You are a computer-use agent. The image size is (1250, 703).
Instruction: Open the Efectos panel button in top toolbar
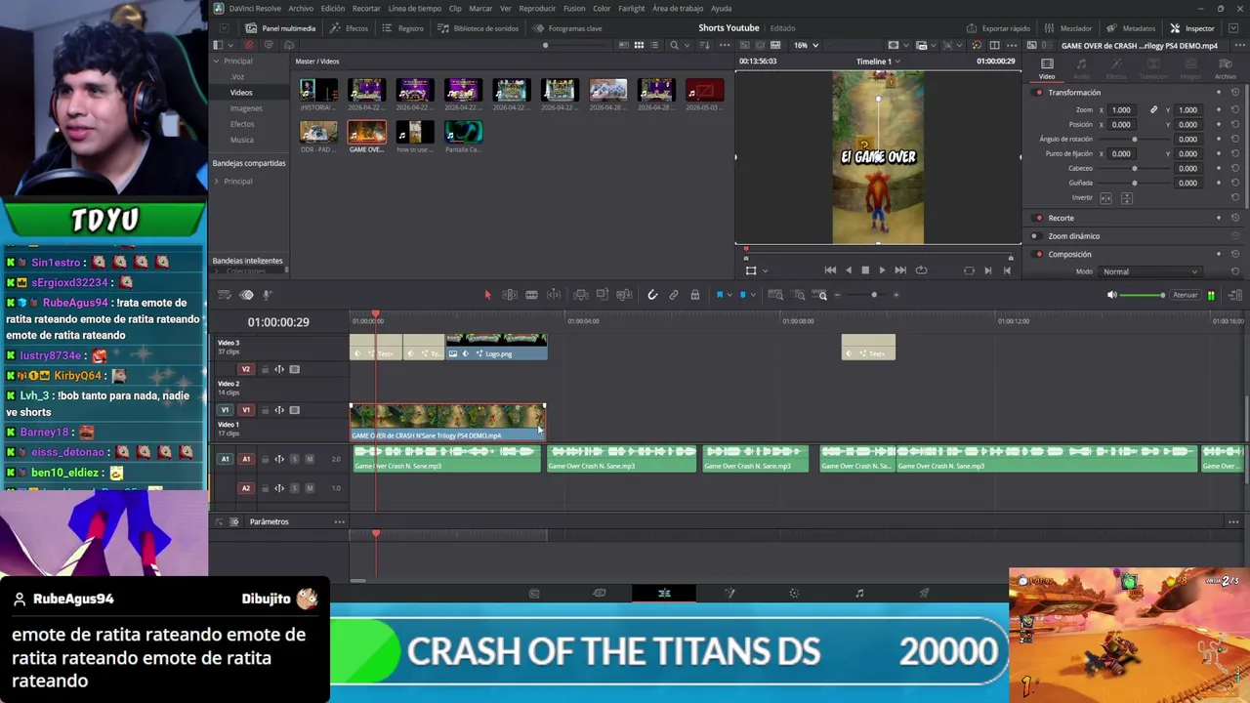(350, 28)
